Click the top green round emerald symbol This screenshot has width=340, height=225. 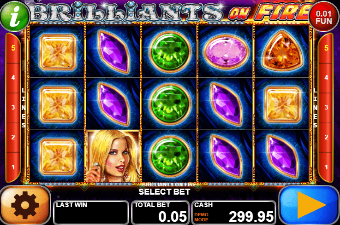click(x=170, y=52)
